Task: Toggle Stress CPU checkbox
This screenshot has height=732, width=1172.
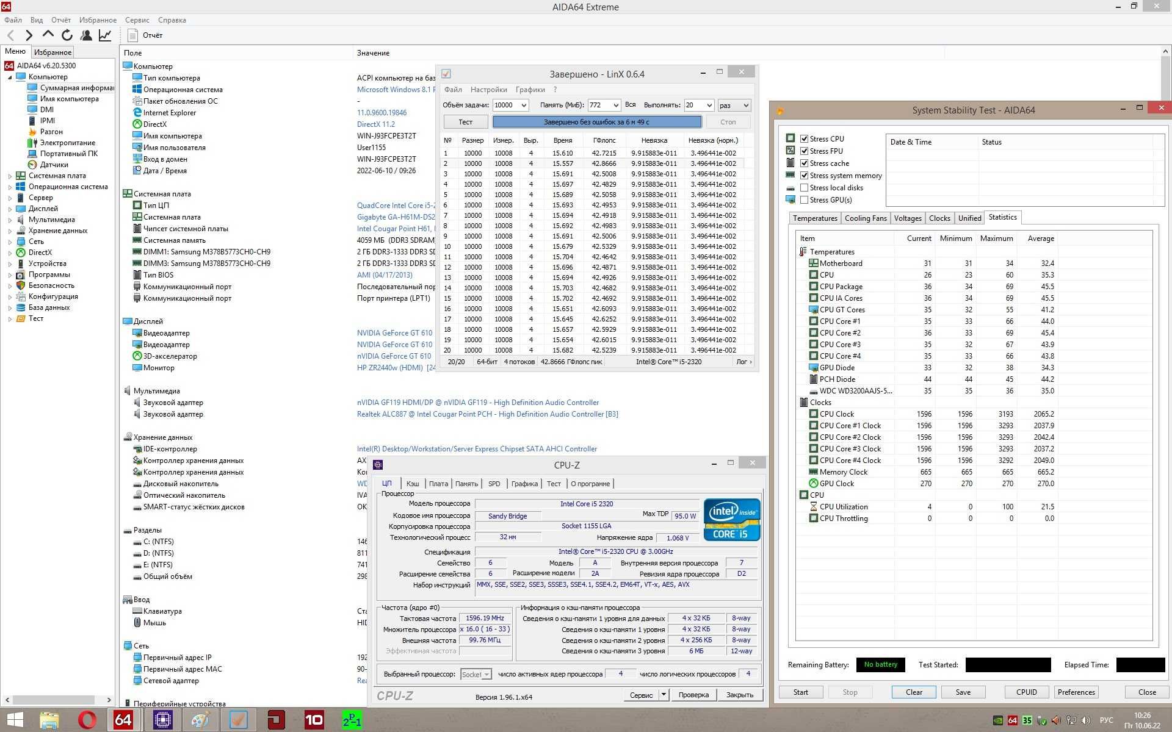Action: (805, 138)
